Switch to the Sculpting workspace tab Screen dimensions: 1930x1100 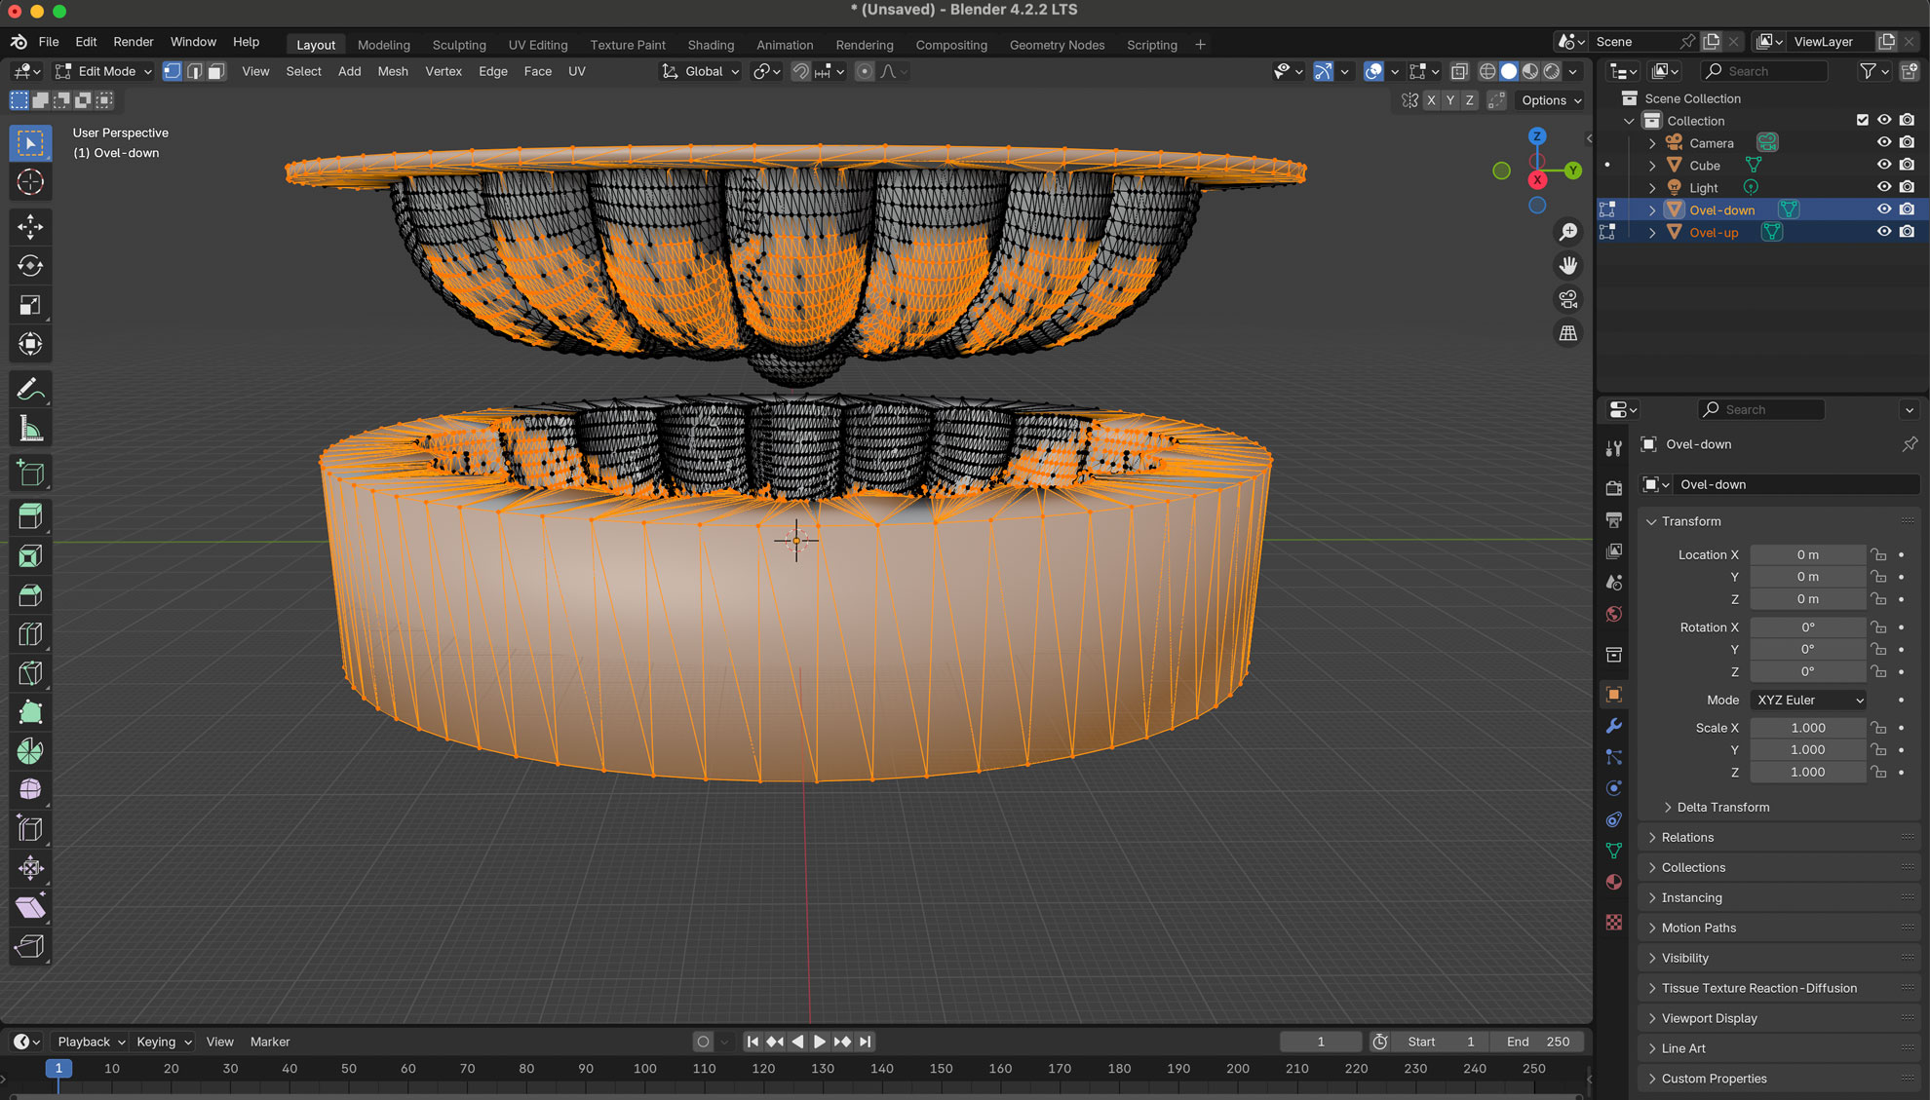click(x=459, y=45)
